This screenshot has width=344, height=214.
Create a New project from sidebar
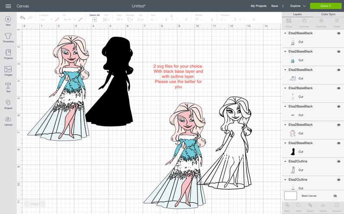[8, 21]
